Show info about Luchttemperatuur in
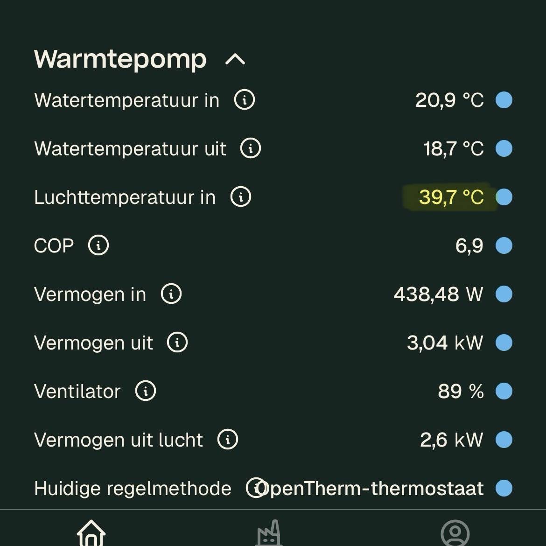Viewport: 546px width, 546px height. 241,197
